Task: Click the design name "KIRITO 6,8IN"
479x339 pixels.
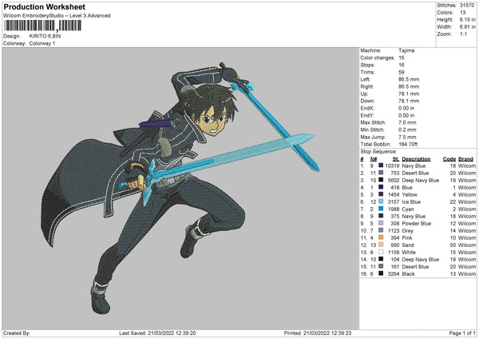Action: (x=45, y=36)
